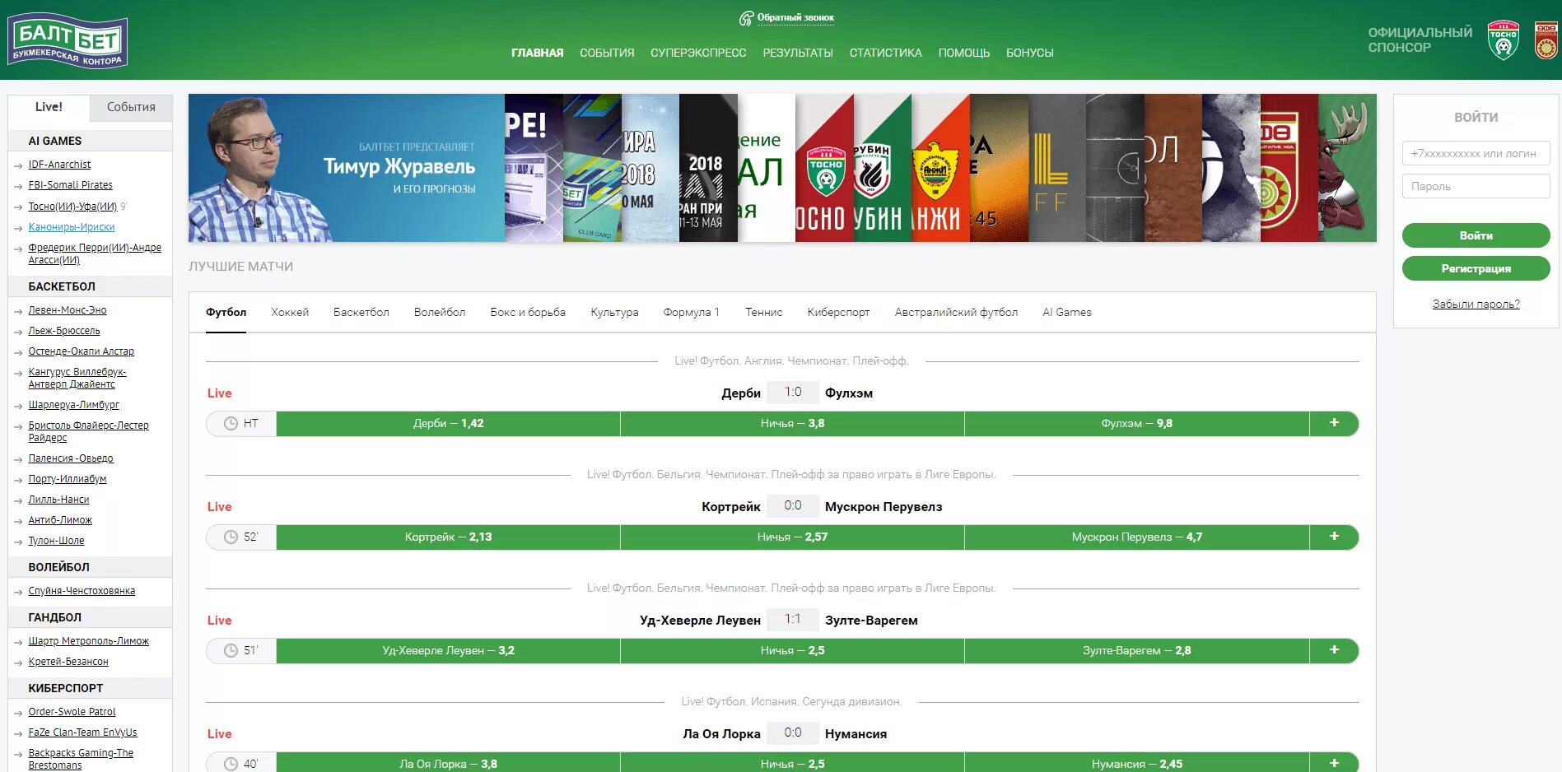Expand more bets for Кортрейк–Мускрон Перувелз plus
The width and height of the screenshot is (1562, 772).
1334,537
